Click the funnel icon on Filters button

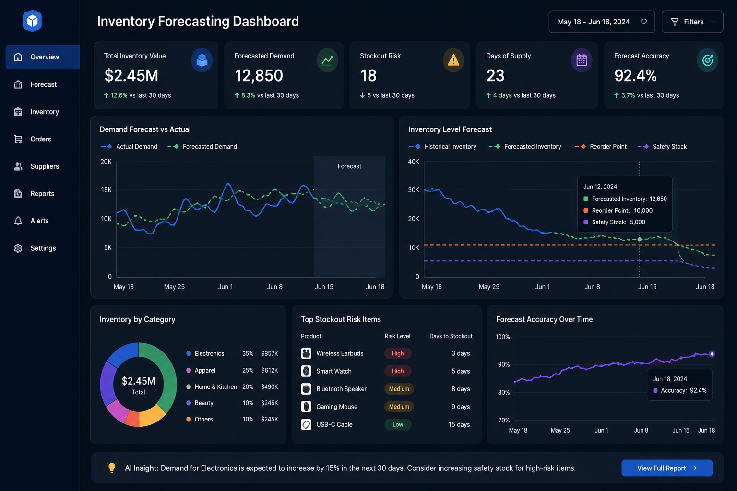coord(675,22)
